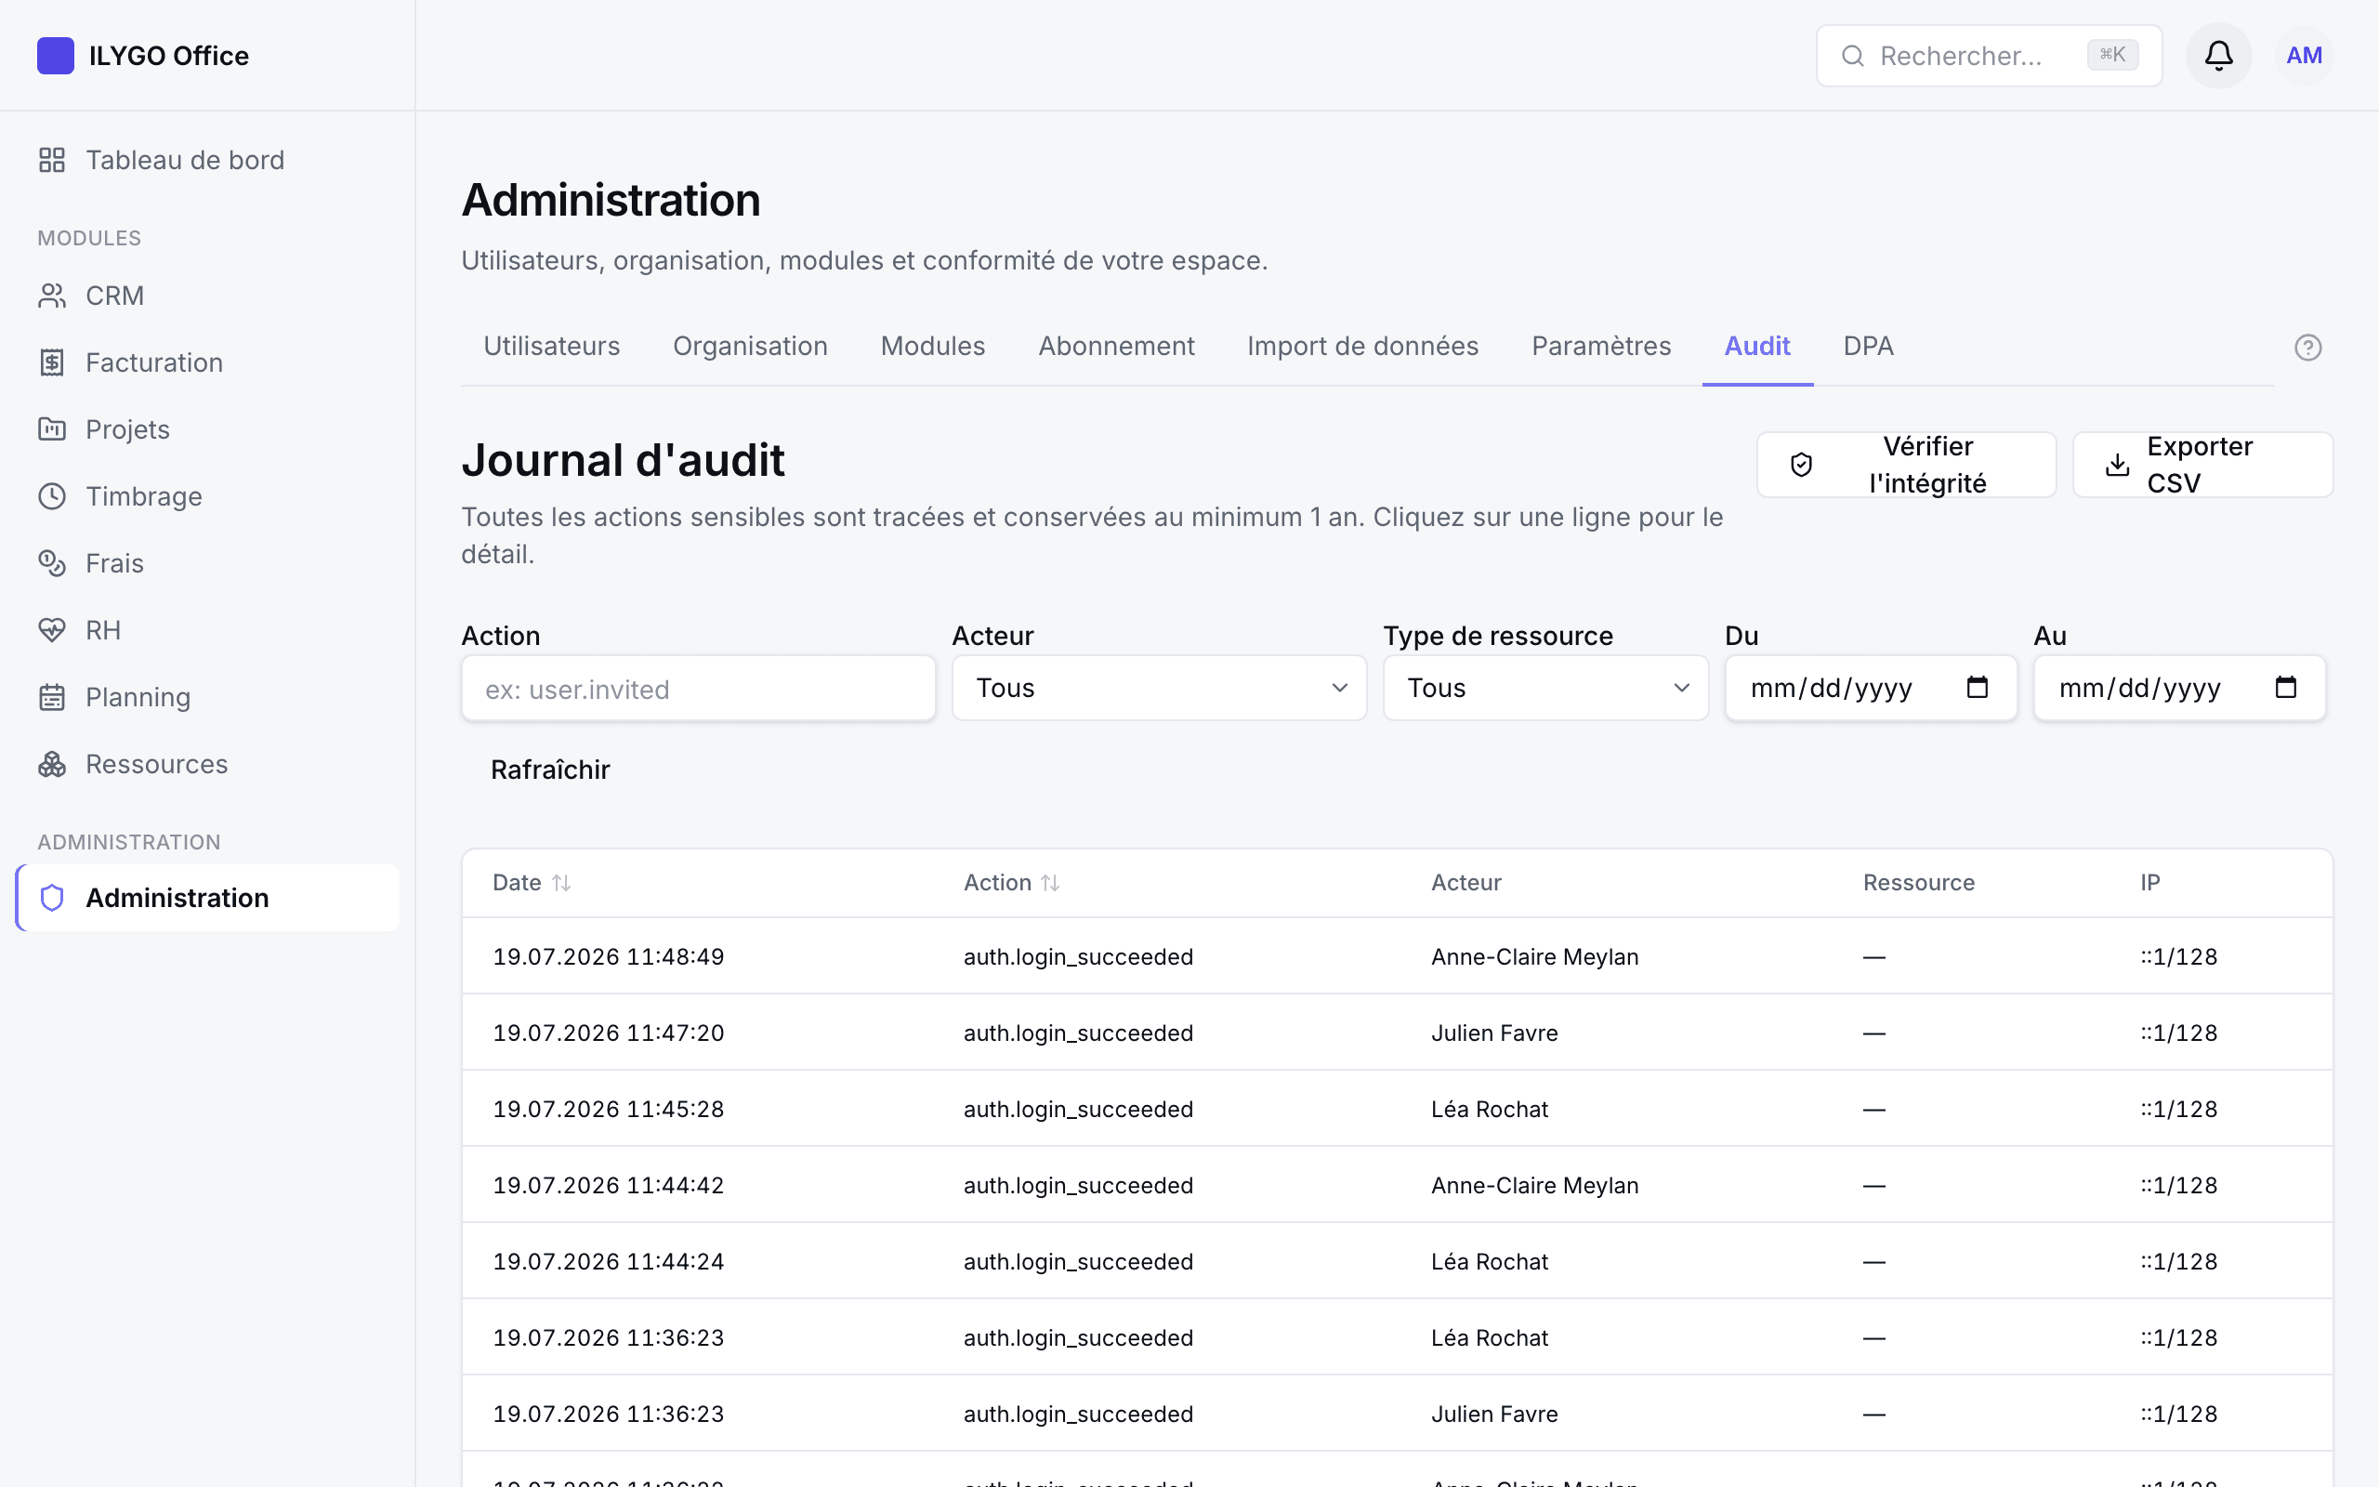Switch to the Abonnement tab
The image size is (2379, 1487).
(x=1116, y=346)
